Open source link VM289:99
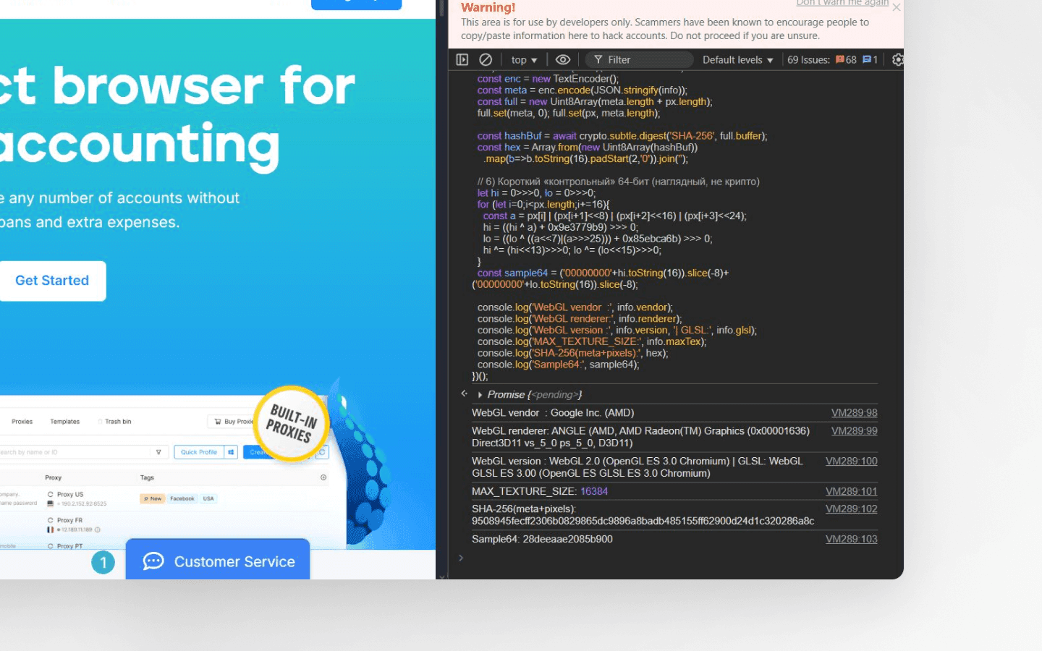This screenshot has width=1042, height=651. point(854,431)
